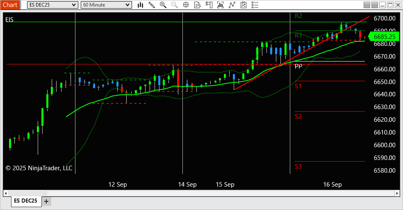Click the 6600.00 price axis label

(385, 145)
